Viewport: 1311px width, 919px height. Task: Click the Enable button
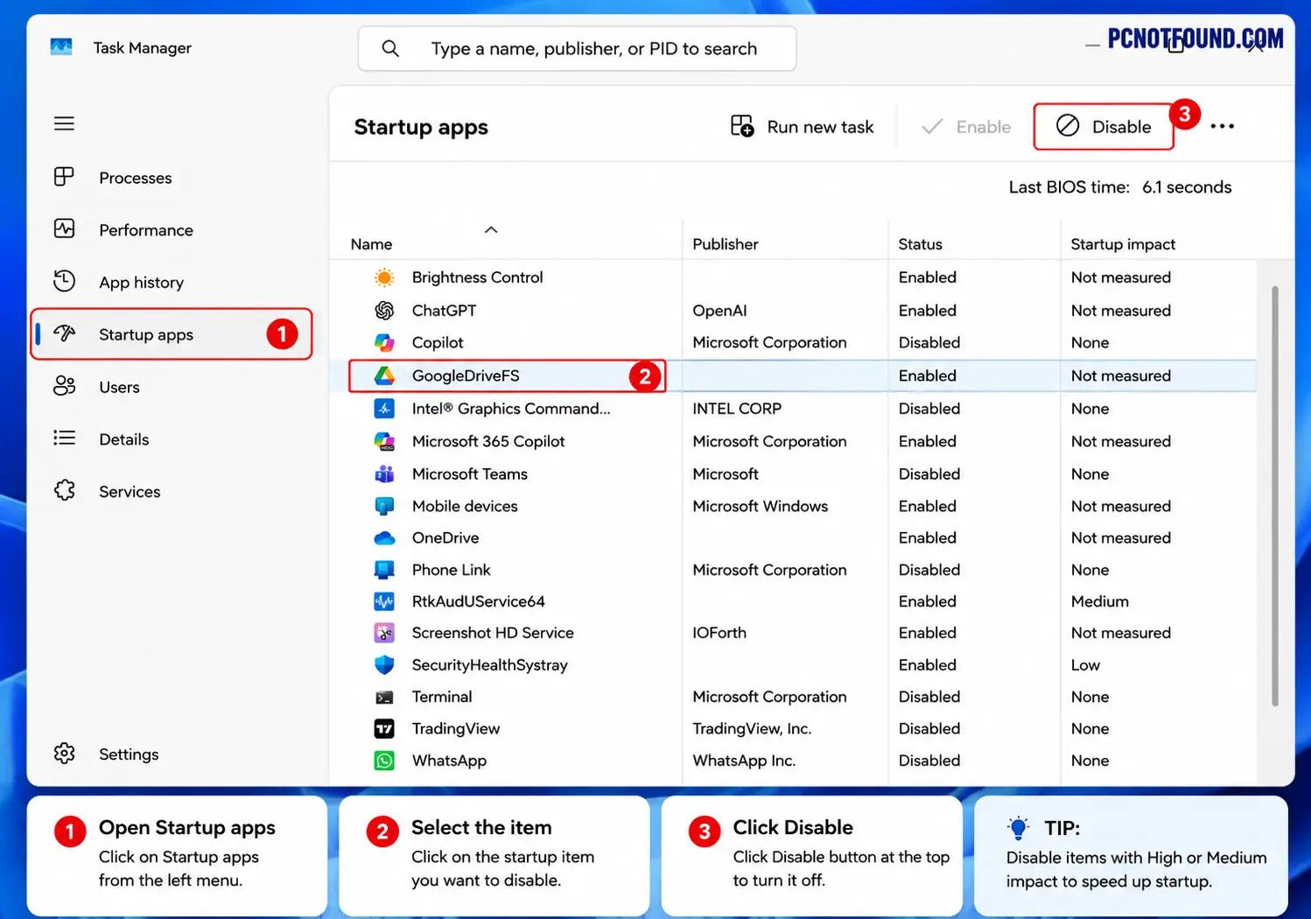click(x=965, y=127)
